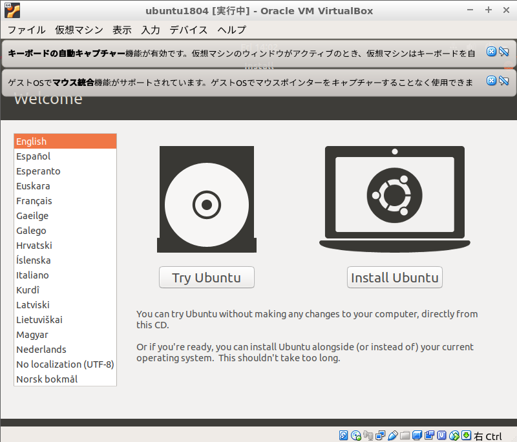Screen dimensions: 517x442
Task: Click the optical disc drive status icon
Action: pos(356,436)
